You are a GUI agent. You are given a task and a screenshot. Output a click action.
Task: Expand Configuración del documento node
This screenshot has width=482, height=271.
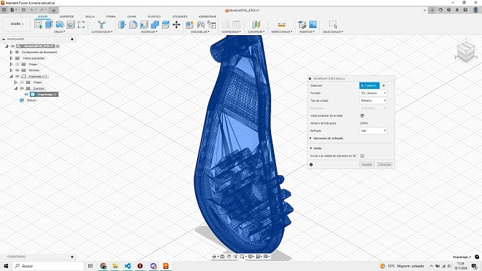click(11, 52)
